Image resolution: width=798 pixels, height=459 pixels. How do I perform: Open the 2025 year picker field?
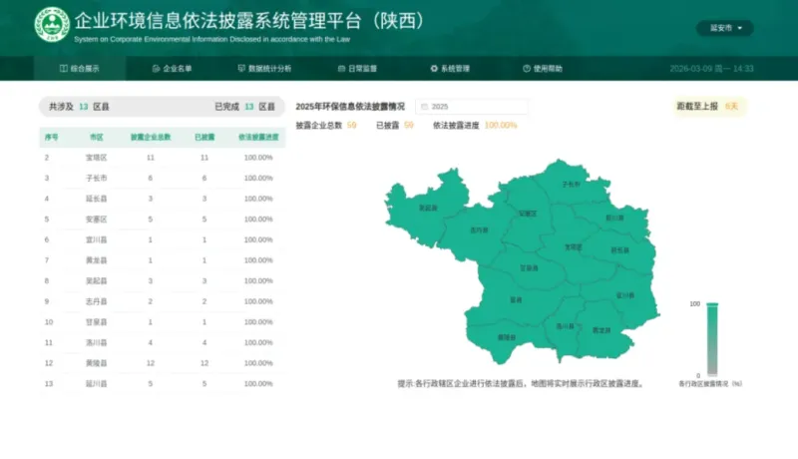tap(472, 106)
